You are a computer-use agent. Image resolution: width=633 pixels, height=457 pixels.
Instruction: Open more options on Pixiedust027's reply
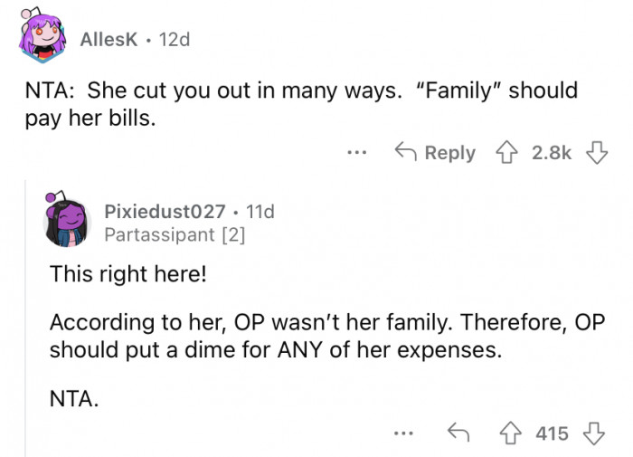pyautogui.click(x=405, y=433)
